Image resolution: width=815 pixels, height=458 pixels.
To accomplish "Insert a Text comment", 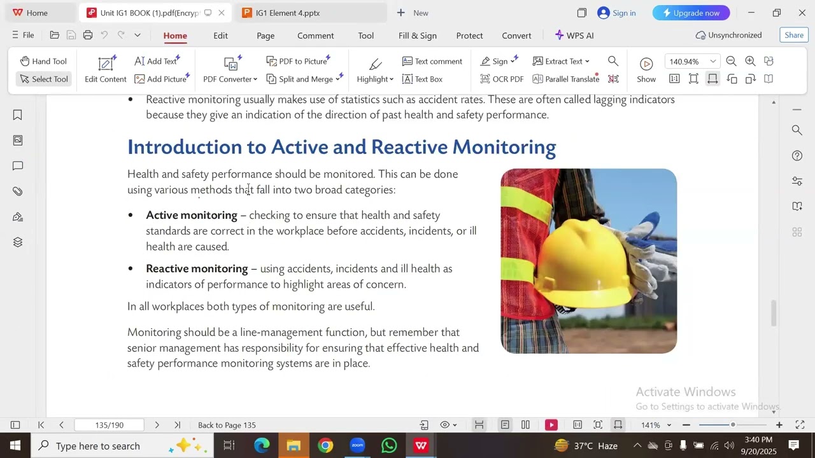I will (x=432, y=61).
